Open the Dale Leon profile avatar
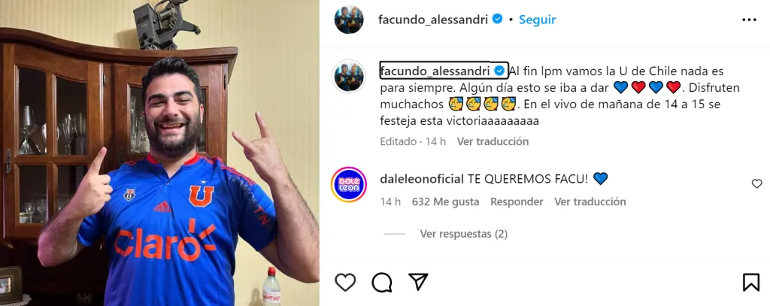Image resolution: width=770 pixels, height=306 pixels. [x=349, y=184]
